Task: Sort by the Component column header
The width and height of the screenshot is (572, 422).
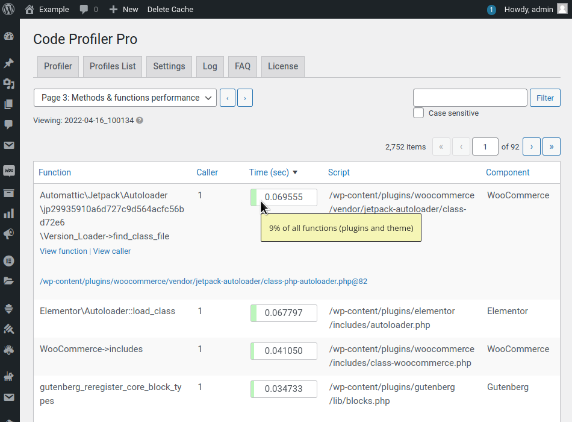Action: tap(508, 172)
